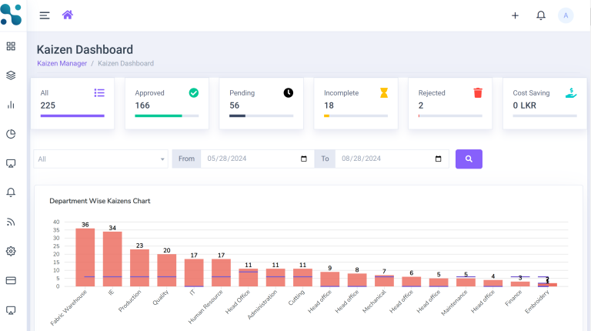Click the Pending kaizens progress bar
The width and height of the screenshot is (591, 331).
click(261, 116)
